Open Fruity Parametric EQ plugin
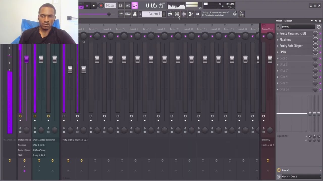Viewport: 323px width, 181px height. (293, 33)
